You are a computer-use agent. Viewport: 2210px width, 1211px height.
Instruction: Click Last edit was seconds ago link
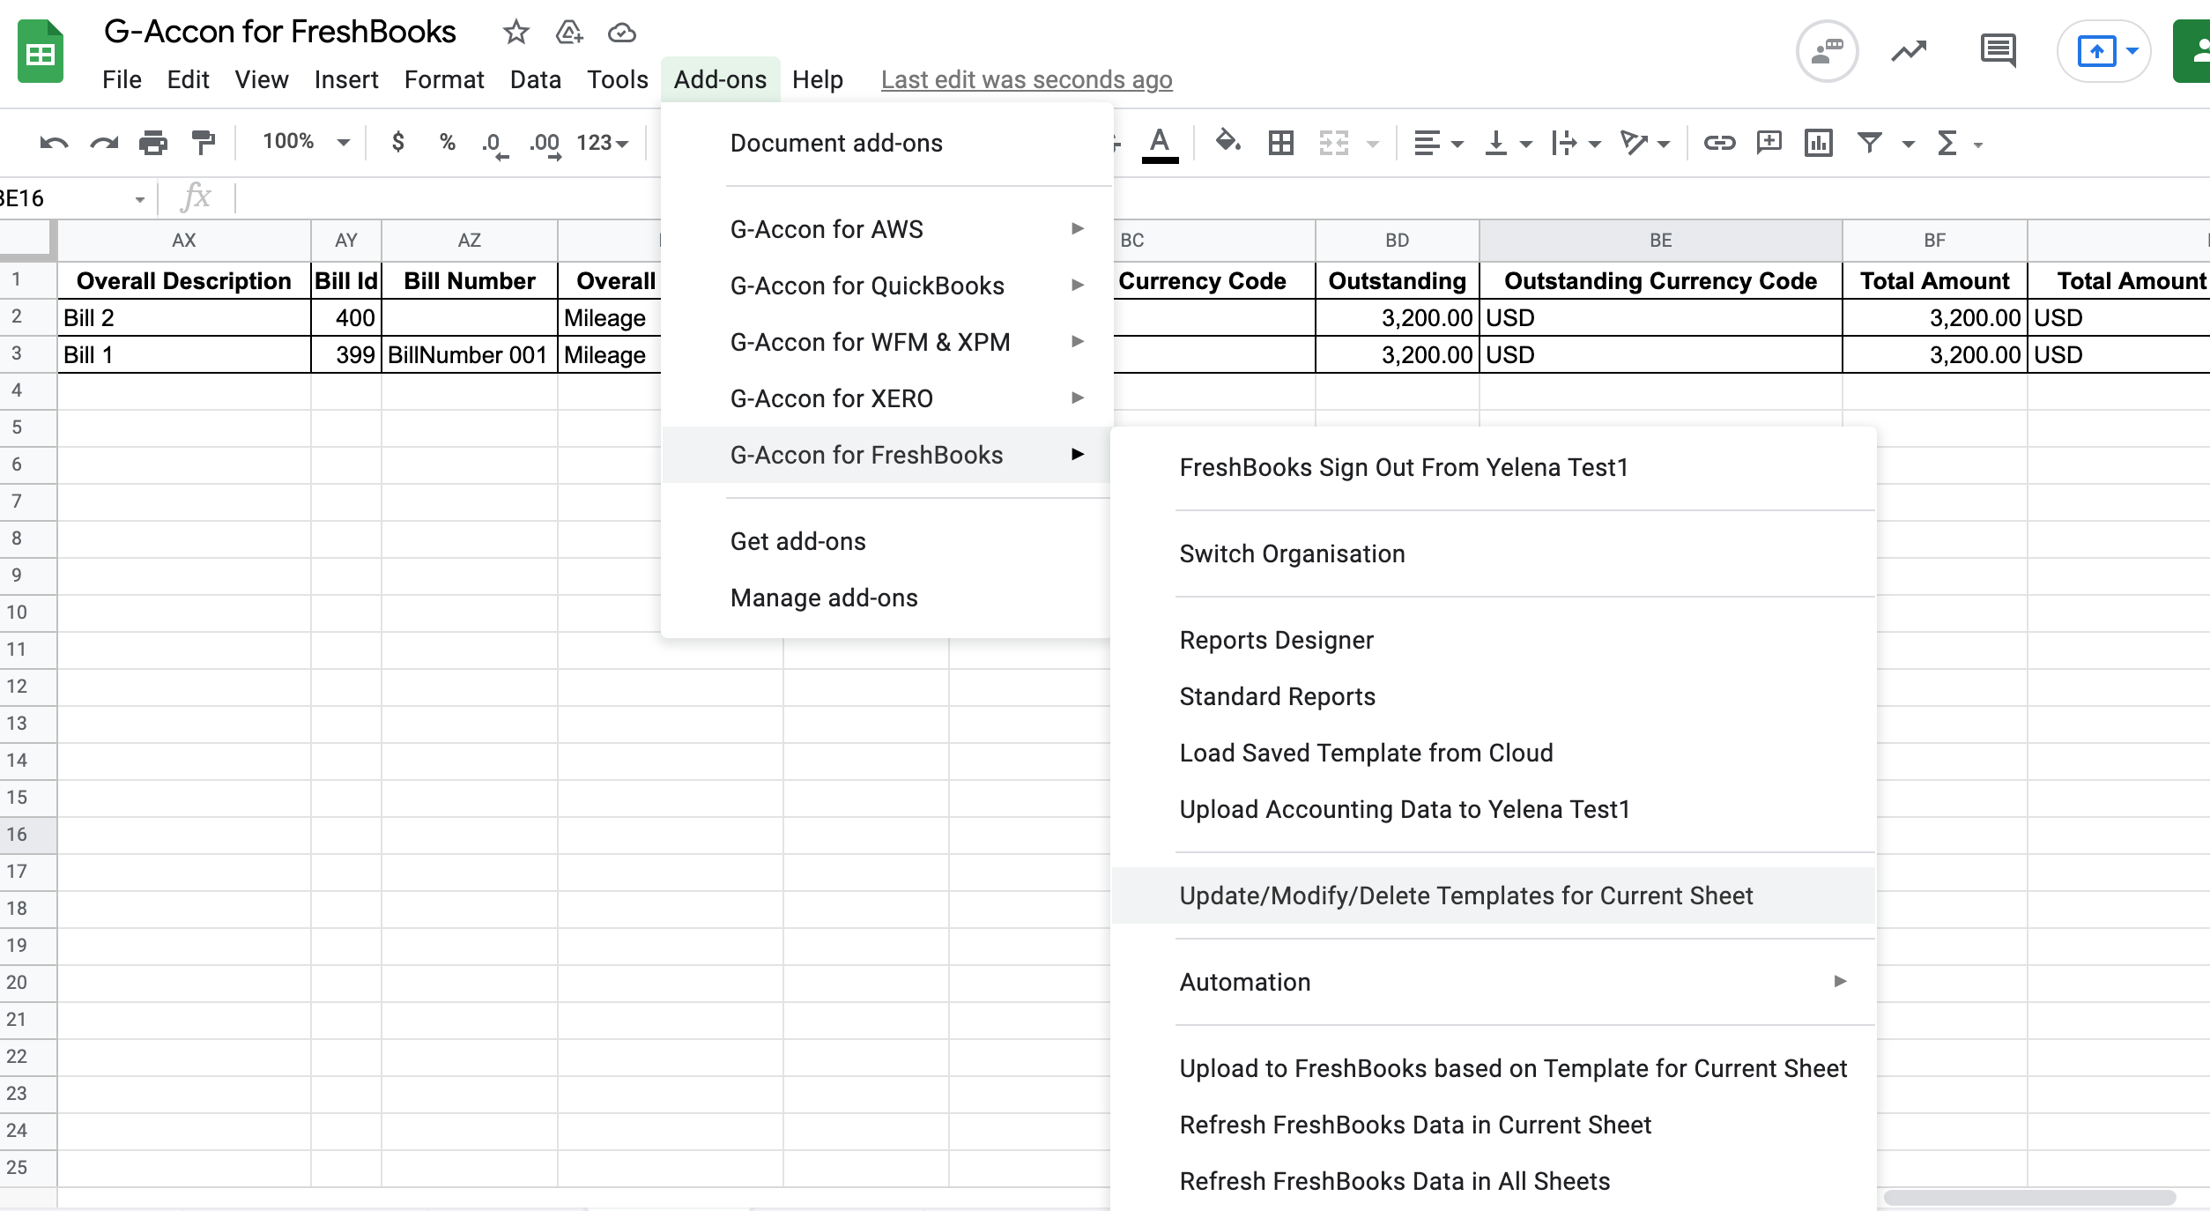coord(1027,80)
